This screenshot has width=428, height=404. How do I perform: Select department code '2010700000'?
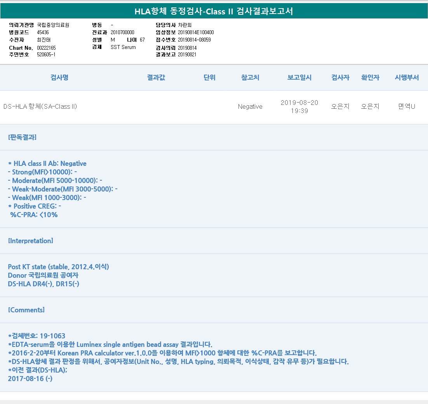coord(122,32)
